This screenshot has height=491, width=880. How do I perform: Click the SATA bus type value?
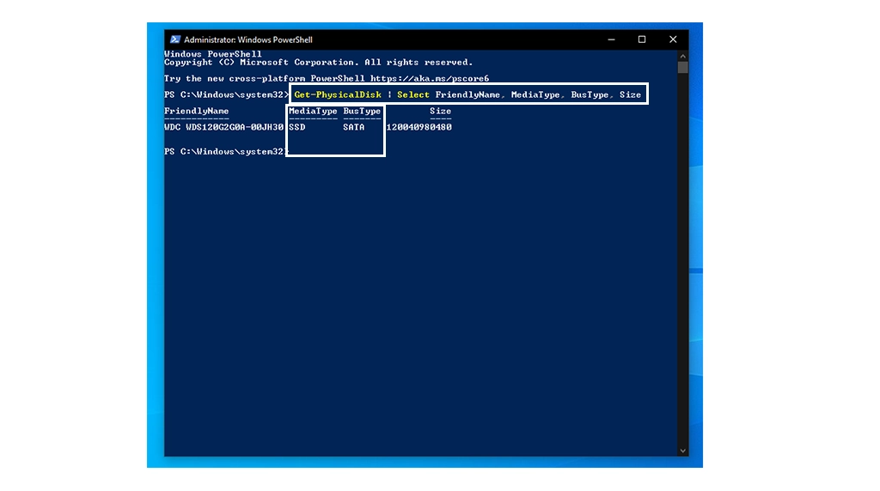[353, 127]
